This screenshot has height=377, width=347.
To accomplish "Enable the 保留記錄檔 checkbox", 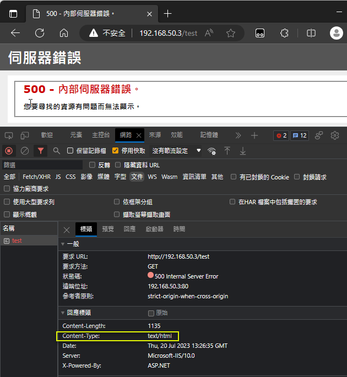I will 71,151.
